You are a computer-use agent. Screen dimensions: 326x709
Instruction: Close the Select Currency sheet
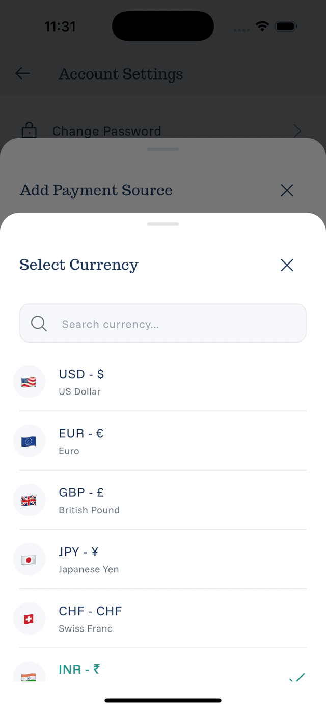[x=287, y=265]
